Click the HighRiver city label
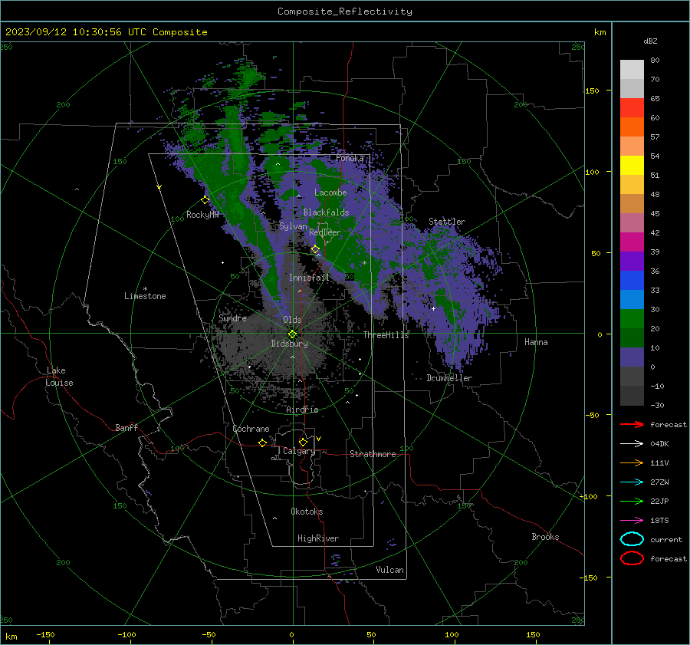690x645 pixels. pyautogui.click(x=318, y=538)
